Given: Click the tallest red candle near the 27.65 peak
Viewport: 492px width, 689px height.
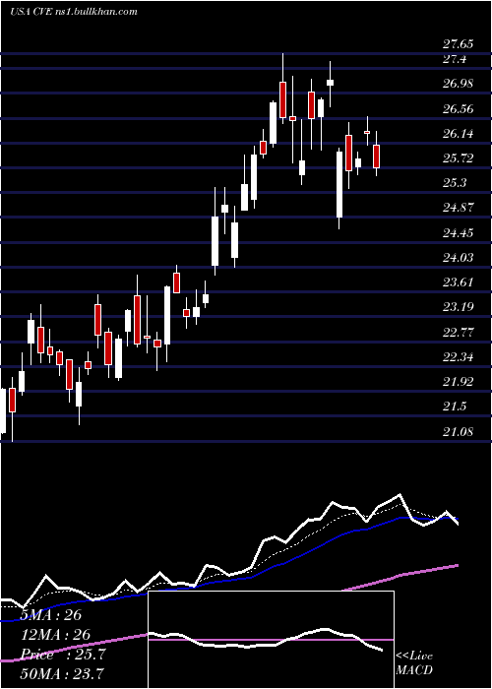Looking at the screenshot, I should [x=282, y=99].
